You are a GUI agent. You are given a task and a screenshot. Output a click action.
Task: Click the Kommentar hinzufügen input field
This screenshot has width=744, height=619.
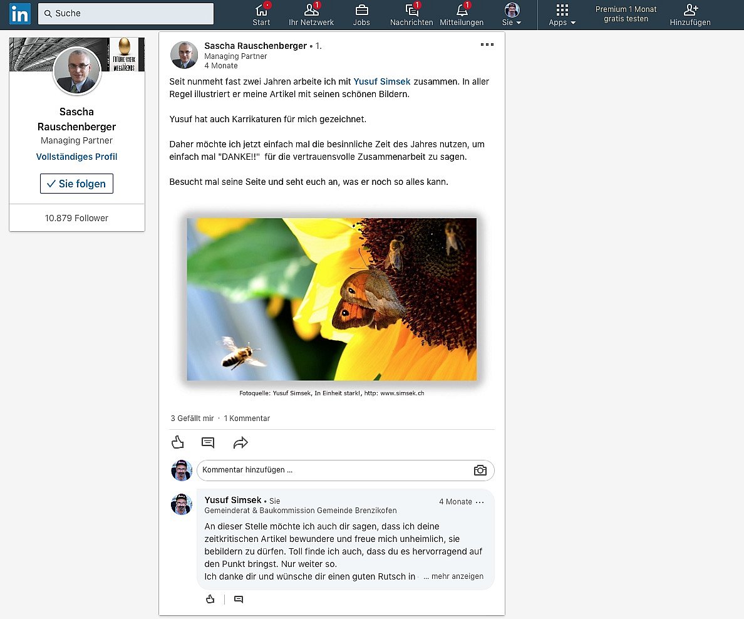pos(332,470)
